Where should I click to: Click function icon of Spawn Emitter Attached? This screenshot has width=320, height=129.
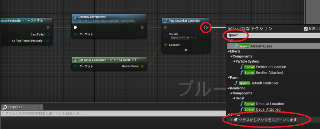pyautogui.click(x=242, y=72)
